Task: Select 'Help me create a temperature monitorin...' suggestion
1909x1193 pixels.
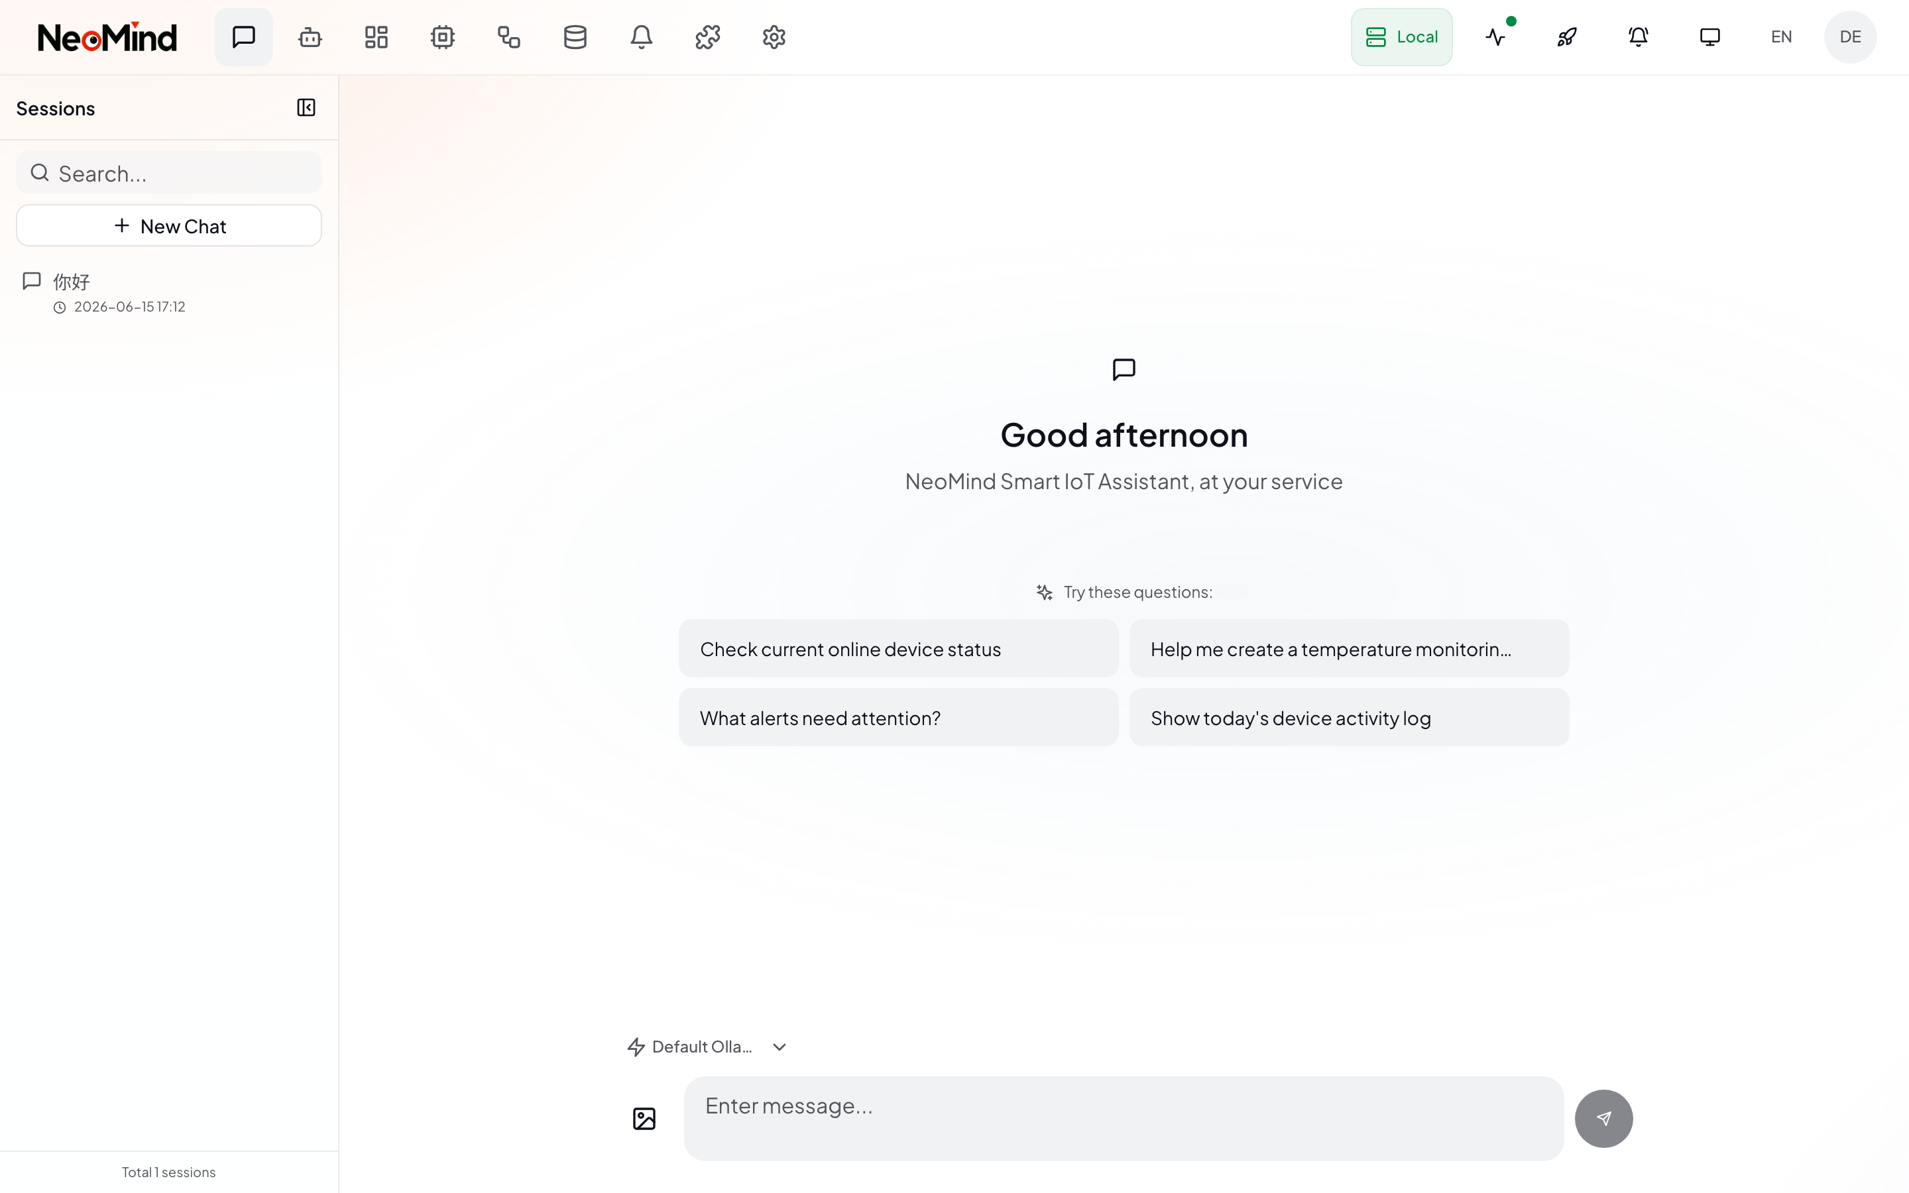Action: tap(1349, 649)
